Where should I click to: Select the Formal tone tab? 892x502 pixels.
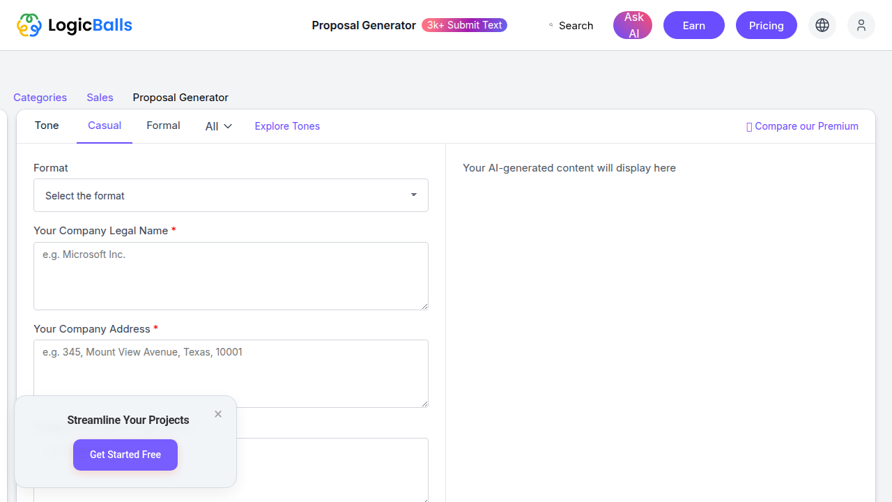pyautogui.click(x=163, y=125)
